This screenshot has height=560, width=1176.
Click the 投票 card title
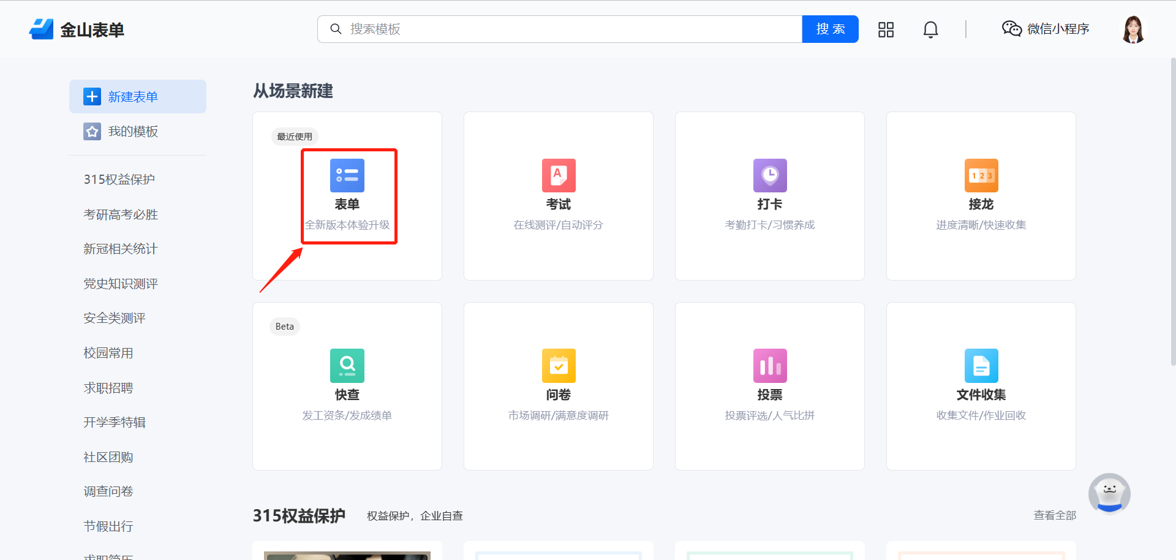point(770,395)
